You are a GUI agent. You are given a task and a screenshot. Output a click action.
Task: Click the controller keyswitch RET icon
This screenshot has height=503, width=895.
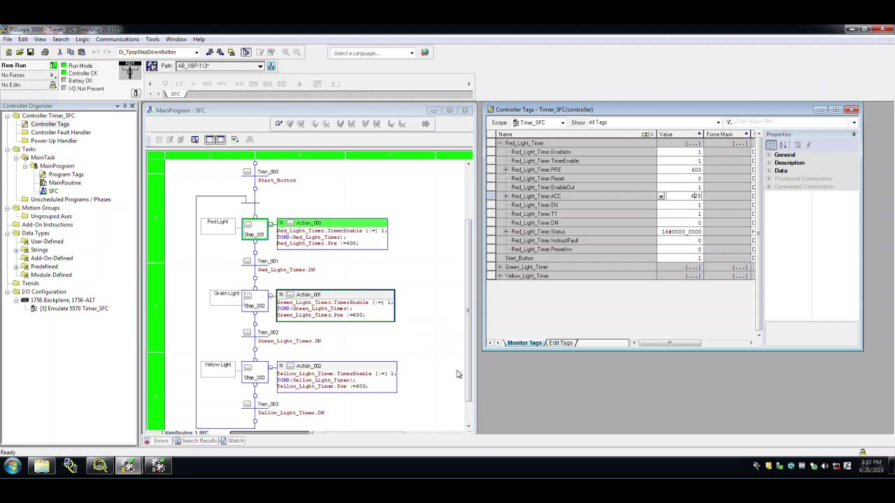[x=130, y=69]
